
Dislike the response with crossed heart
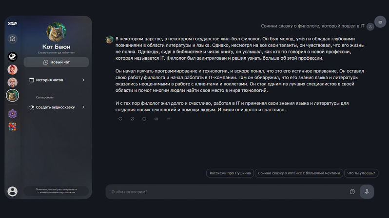tap(132, 119)
